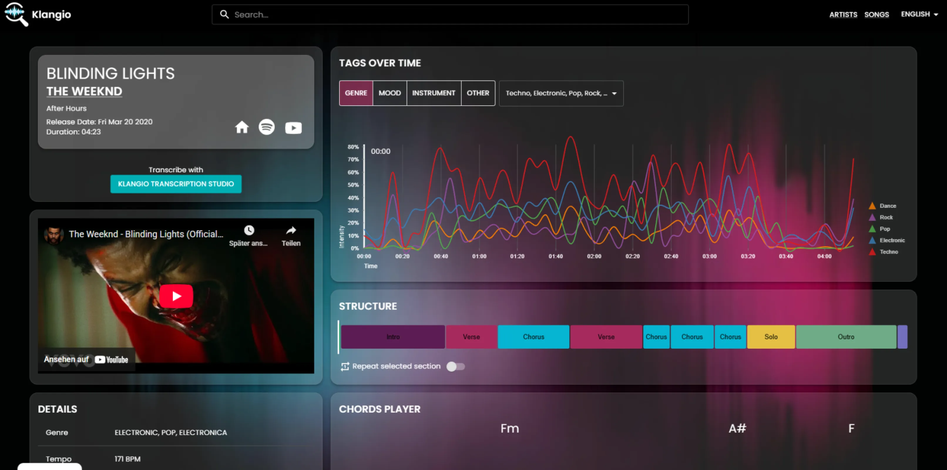The image size is (947, 470).
Task: Open the song homepage via house icon
Action: [x=241, y=127]
